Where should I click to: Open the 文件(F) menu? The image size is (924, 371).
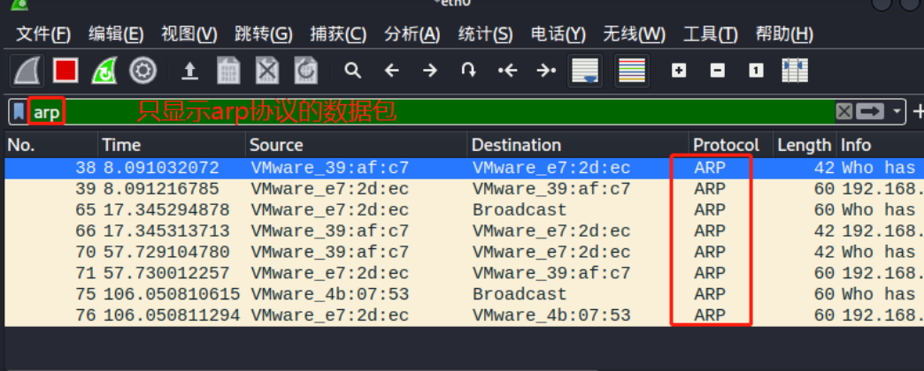click(43, 34)
